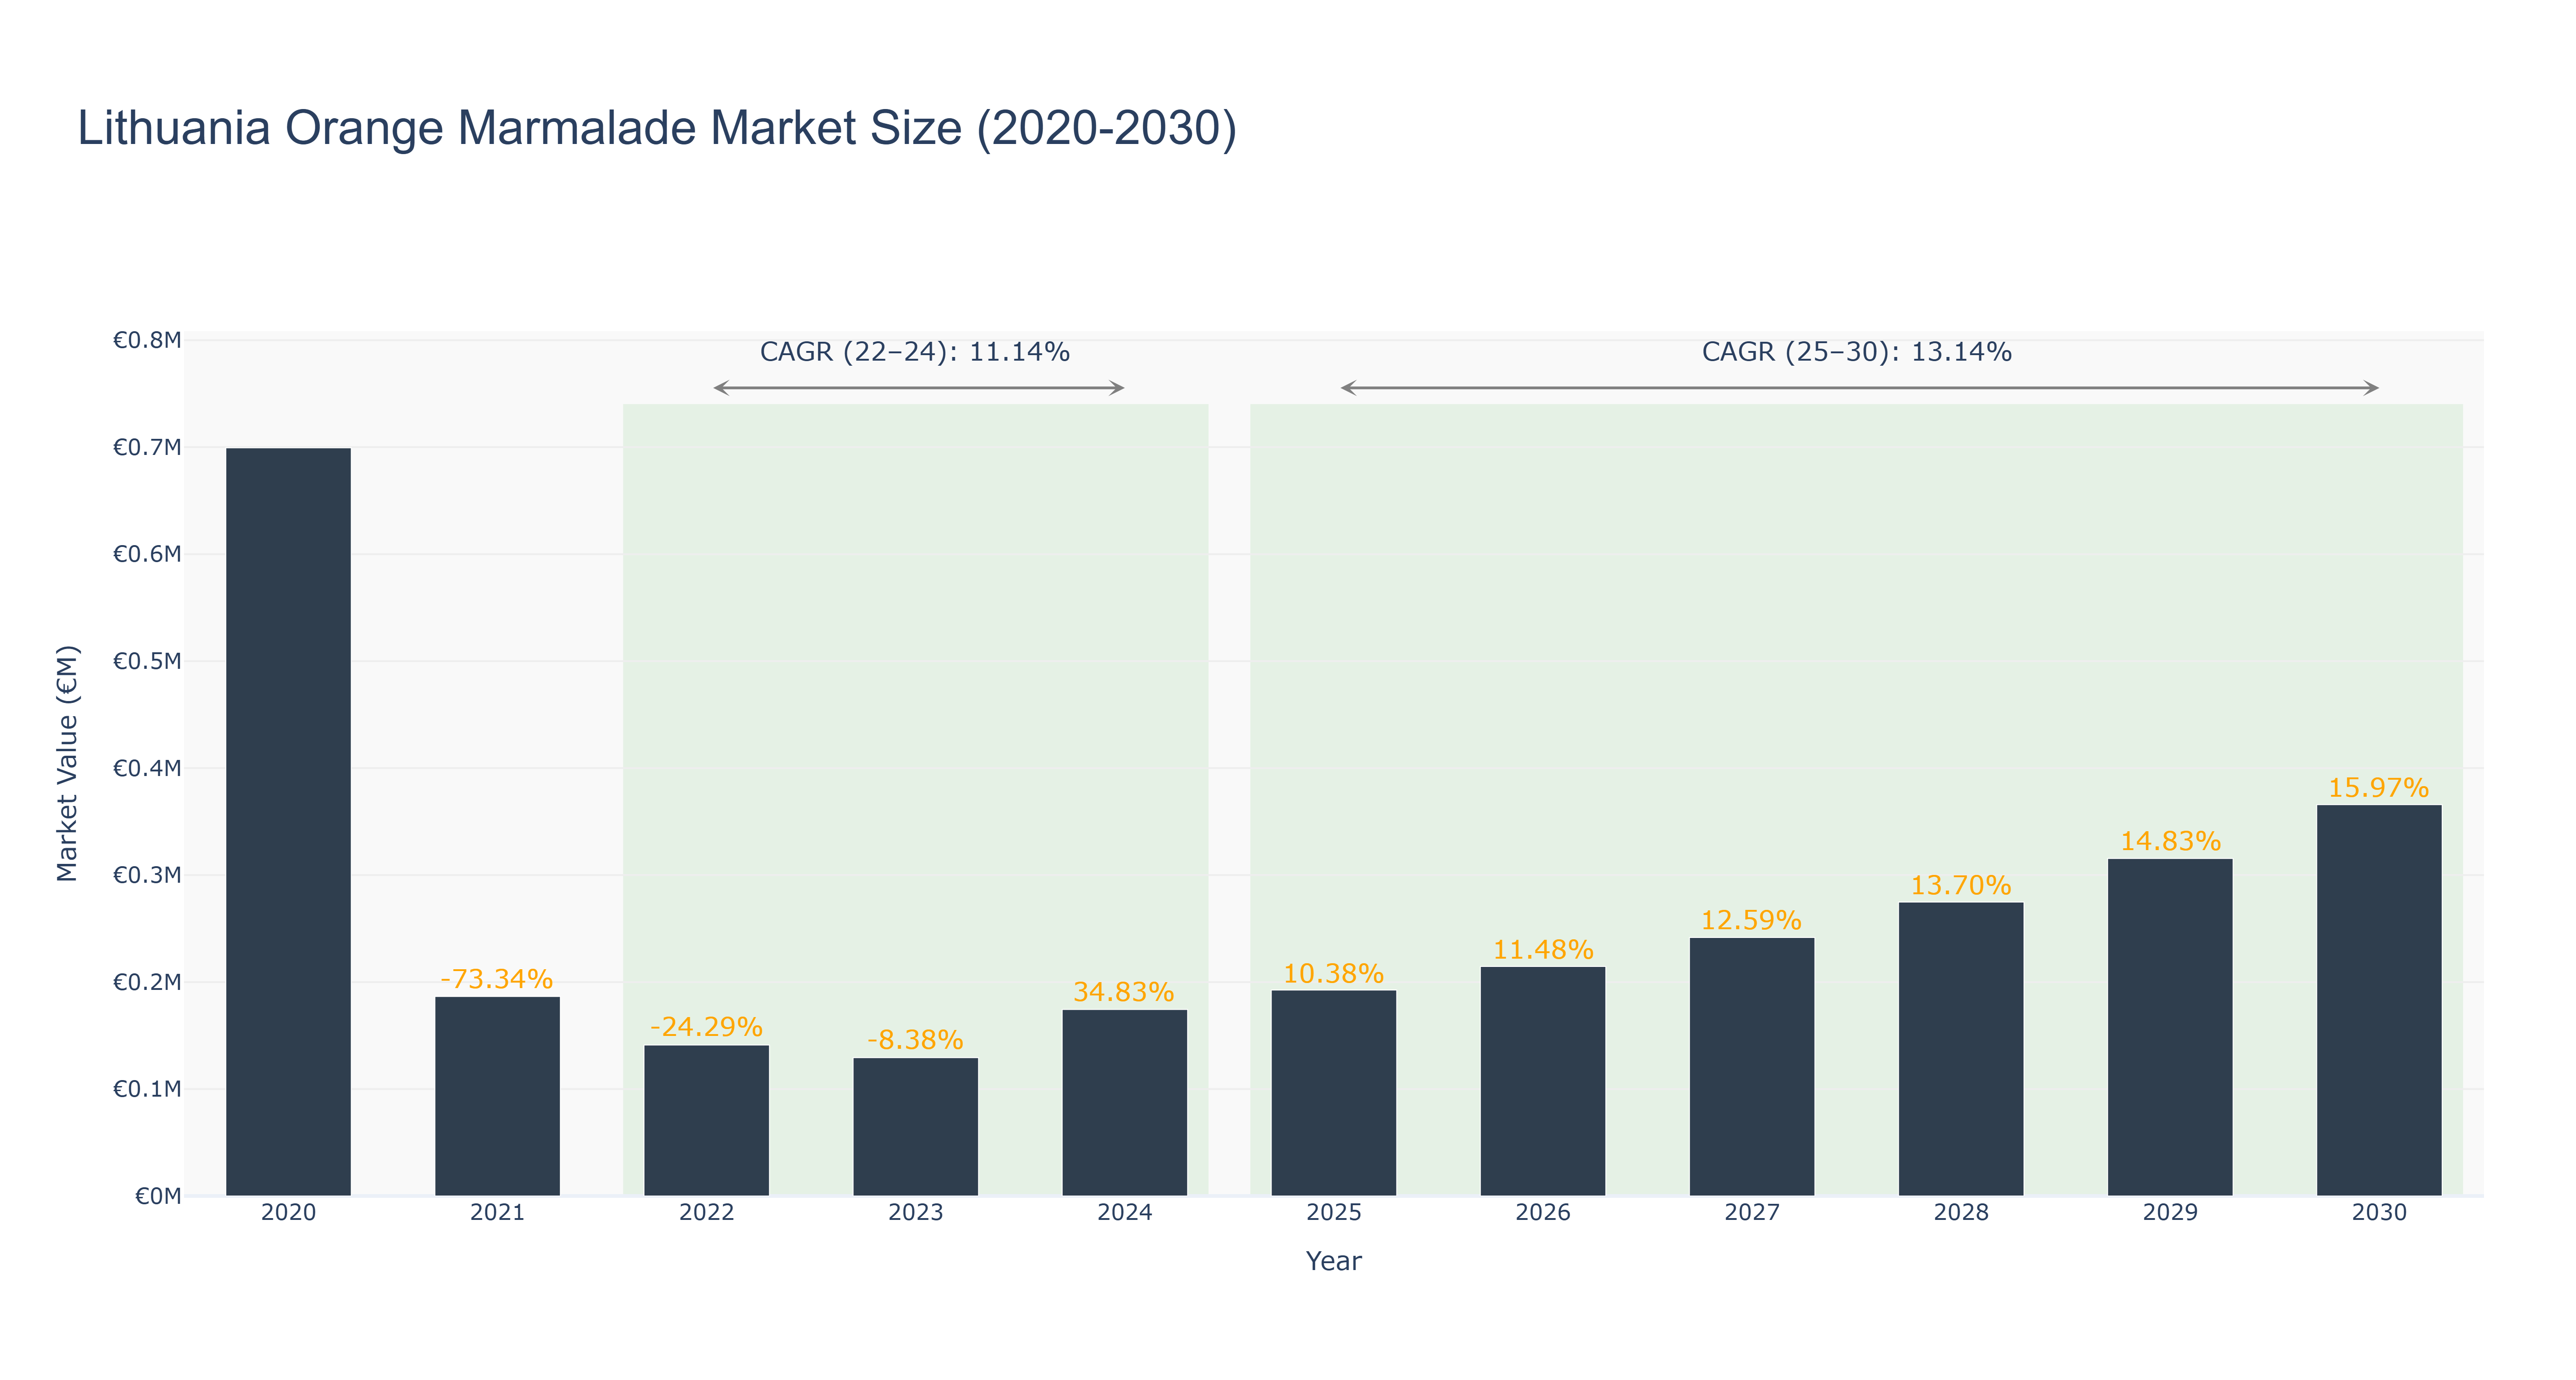The width and height of the screenshot is (2576, 1380).
Task: Click the 2028 x-axis year label
Action: pos(1960,1213)
